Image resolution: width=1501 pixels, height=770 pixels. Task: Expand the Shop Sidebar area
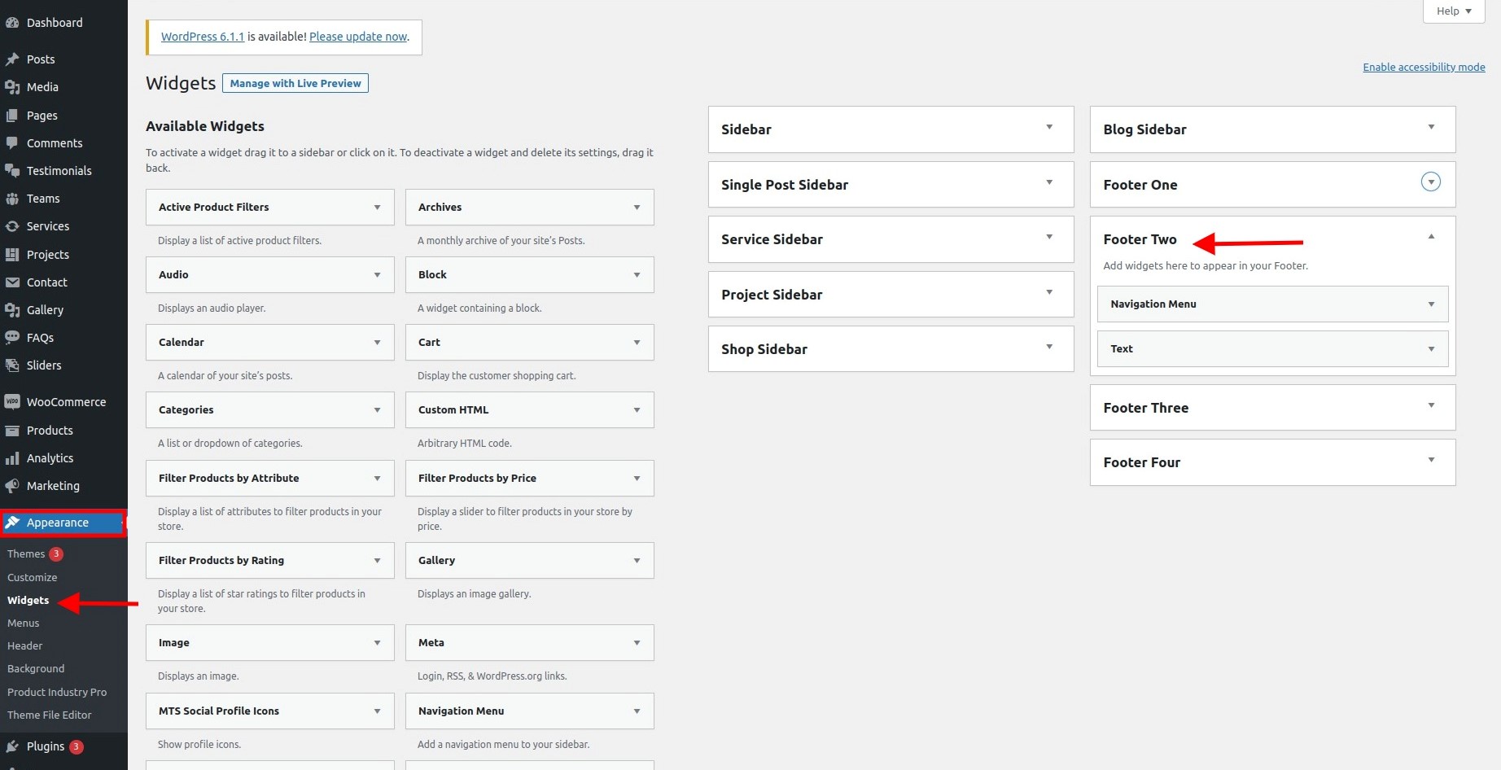click(x=1049, y=347)
